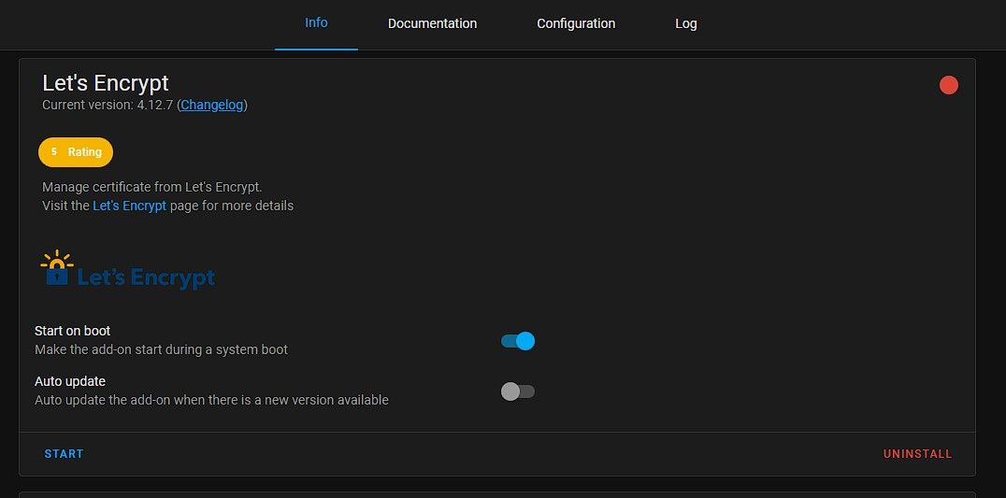Visit the Let's Encrypt page link

point(129,206)
